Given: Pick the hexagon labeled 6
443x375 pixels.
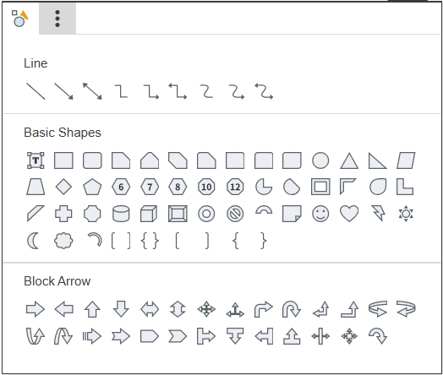Looking at the screenshot, I should coord(121,187).
